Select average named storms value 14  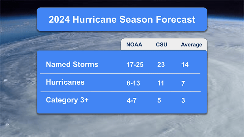[185, 65]
